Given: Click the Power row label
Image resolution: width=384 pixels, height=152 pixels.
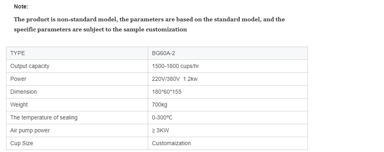Looking at the screenshot, I should tap(18, 79).
